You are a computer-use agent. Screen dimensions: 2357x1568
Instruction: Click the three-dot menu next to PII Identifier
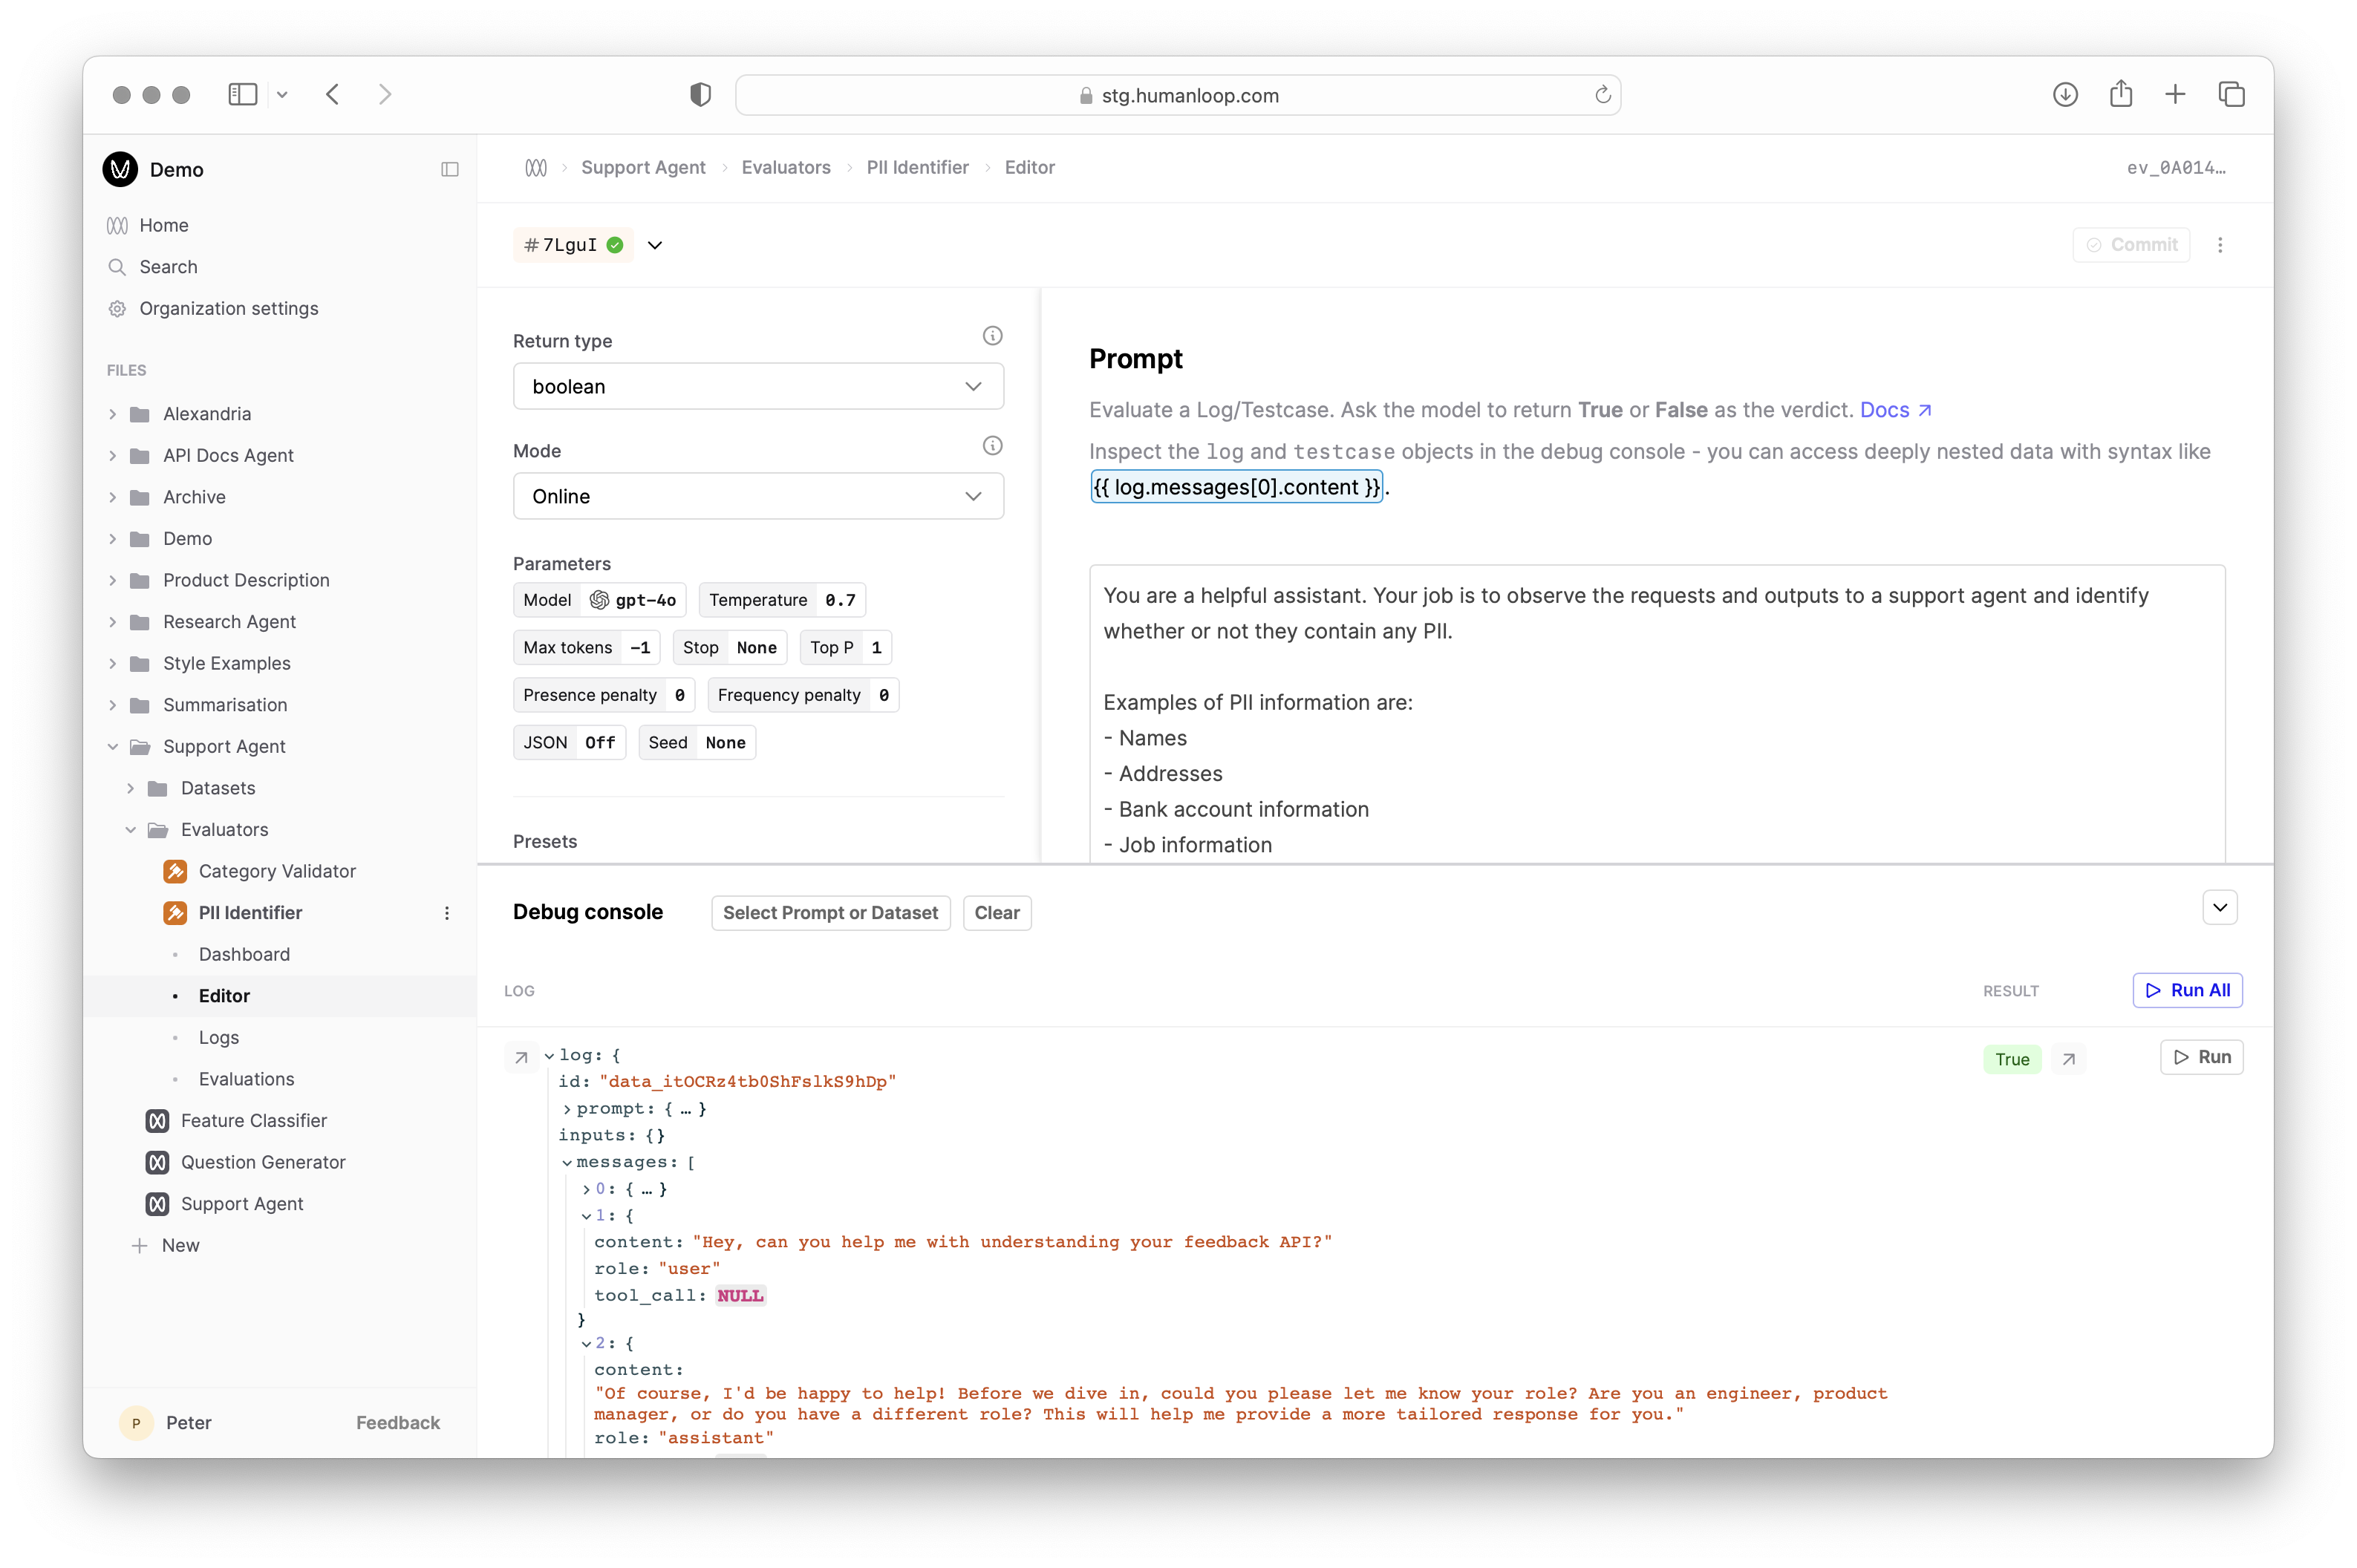[448, 912]
